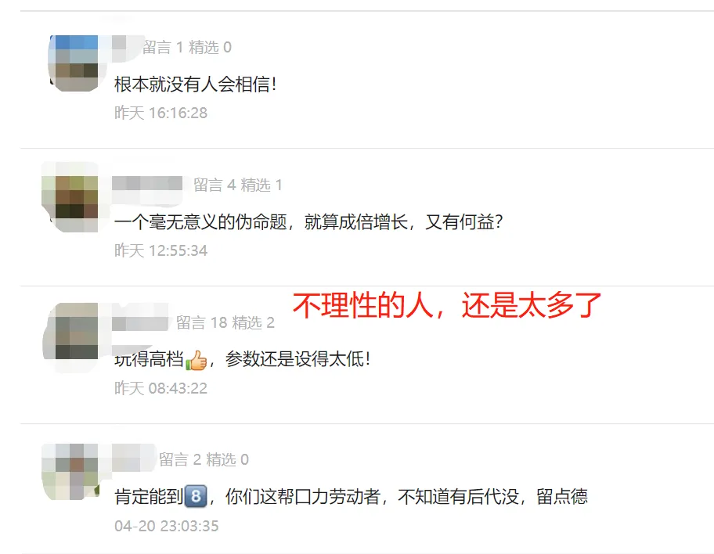The width and height of the screenshot is (714, 554).
Task: Click the thumbs-up emoji in third comment
Action: pyautogui.click(x=197, y=360)
